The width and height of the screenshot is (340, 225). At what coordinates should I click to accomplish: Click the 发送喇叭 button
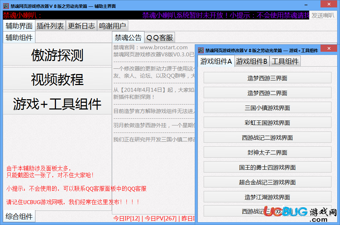coord(323,15)
